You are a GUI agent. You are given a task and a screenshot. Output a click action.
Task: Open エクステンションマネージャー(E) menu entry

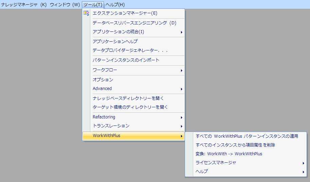[x=125, y=13]
